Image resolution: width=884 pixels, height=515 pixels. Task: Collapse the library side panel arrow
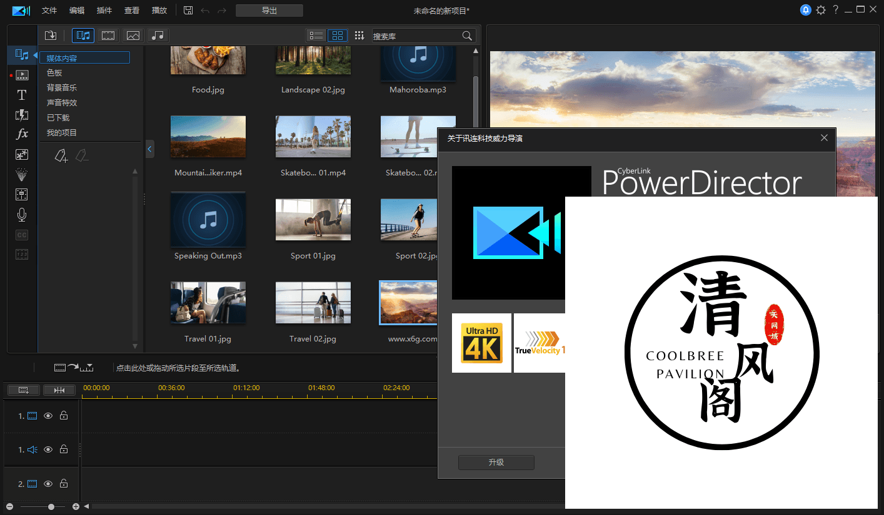point(149,149)
